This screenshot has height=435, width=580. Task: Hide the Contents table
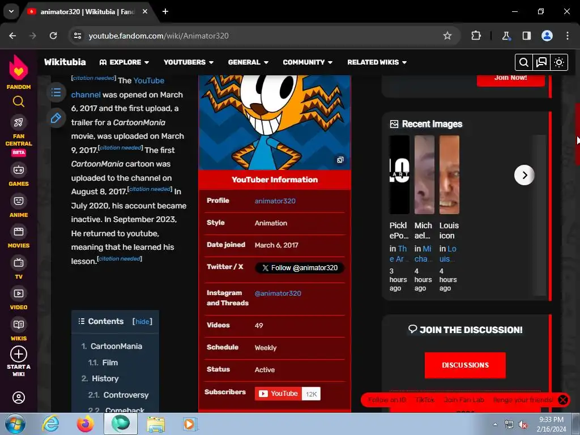[x=142, y=322]
